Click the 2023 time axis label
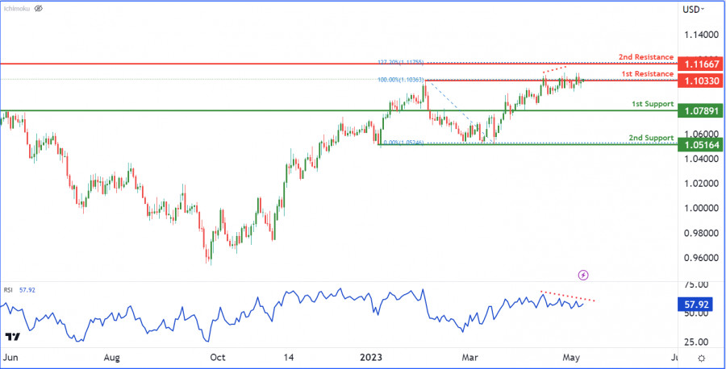 coord(371,358)
